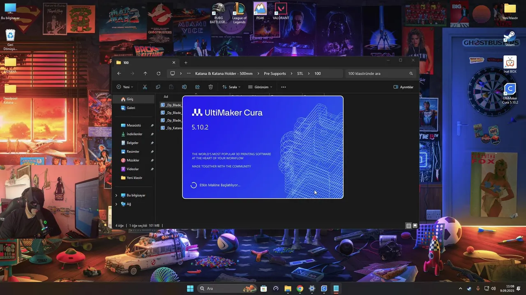Open Microsoft Store from the taskbar
Screen dimensions: 526x295
263,288
